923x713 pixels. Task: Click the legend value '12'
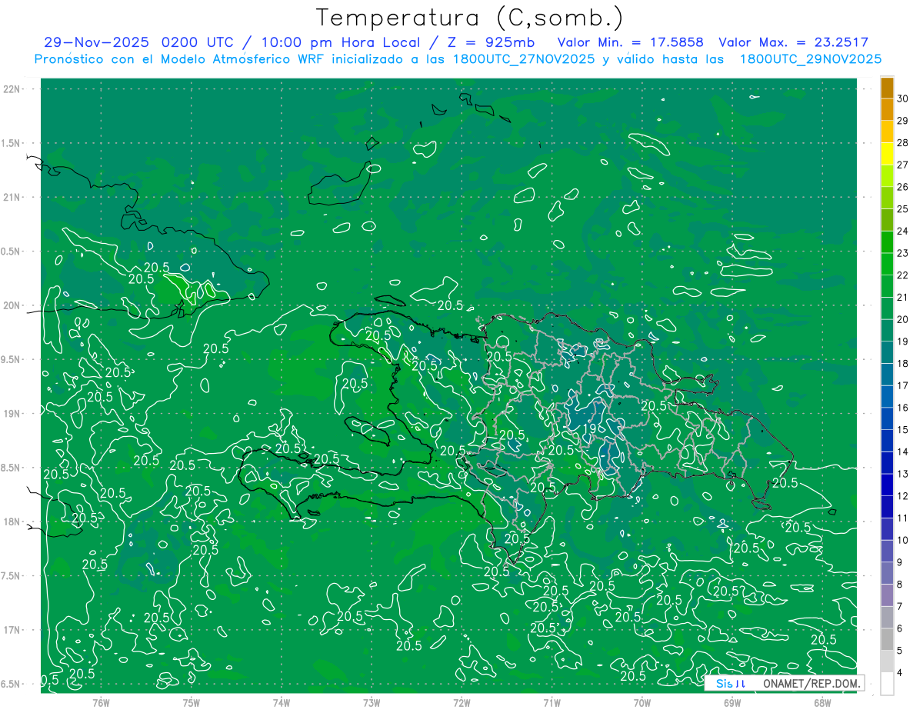(903, 496)
